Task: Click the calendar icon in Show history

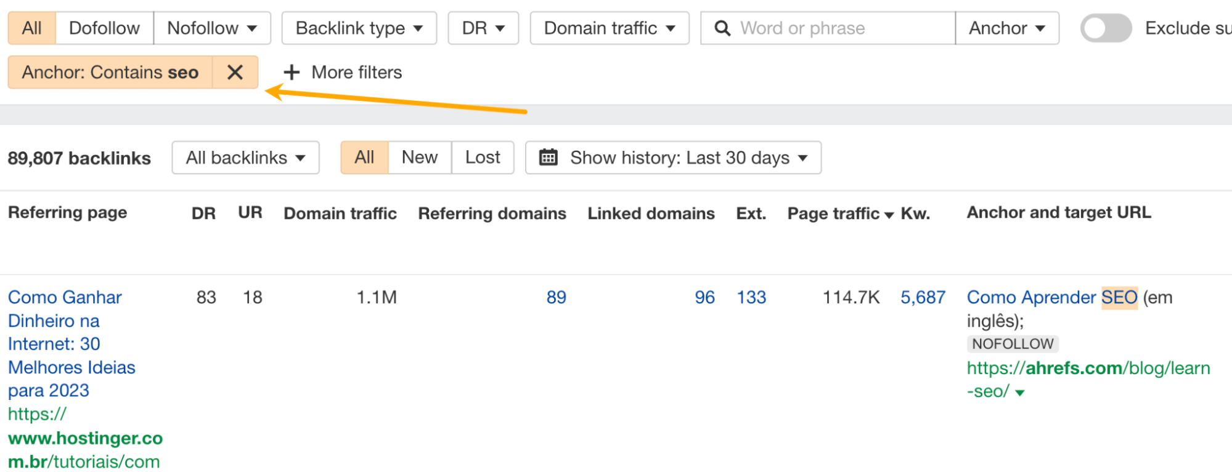Action: pos(548,158)
